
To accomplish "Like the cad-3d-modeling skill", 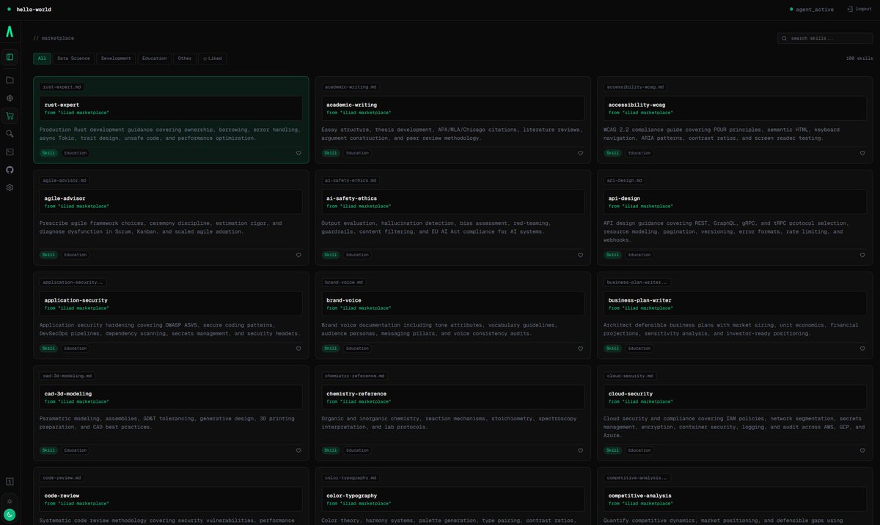I will click(x=298, y=450).
